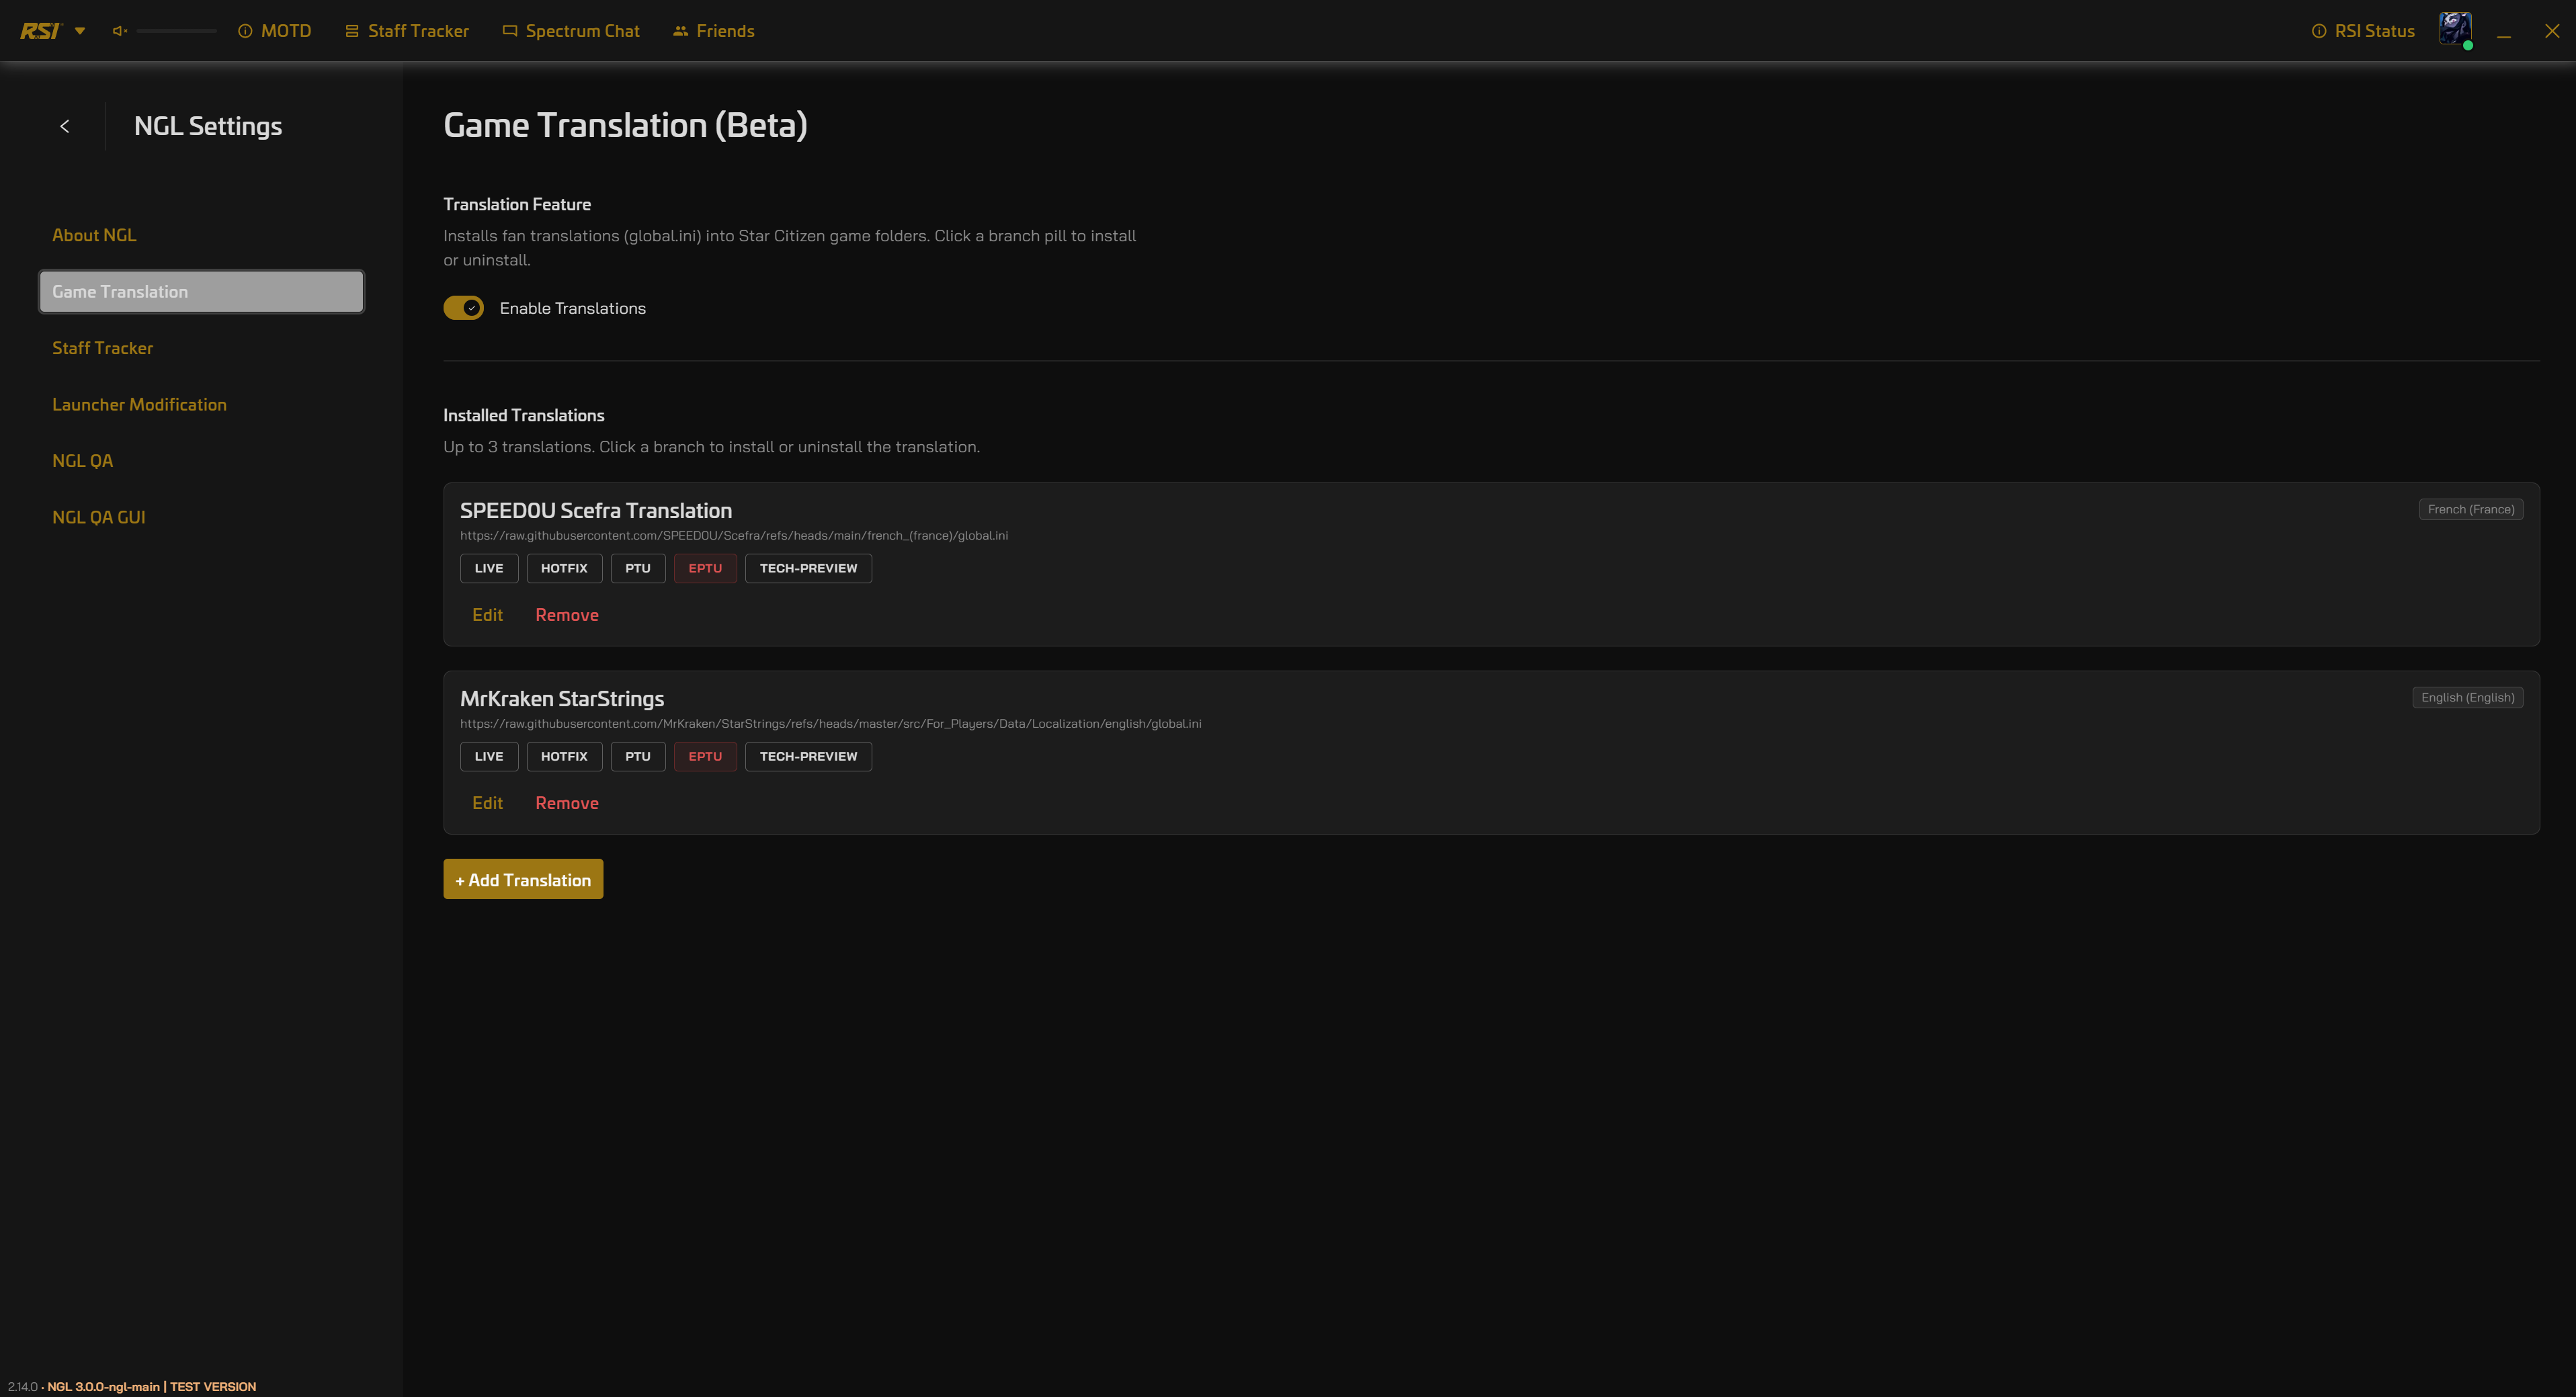The width and height of the screenshot is (2576, 1397).
Task: Check RSI Status in the top bar
Action: click(2363, 31)
